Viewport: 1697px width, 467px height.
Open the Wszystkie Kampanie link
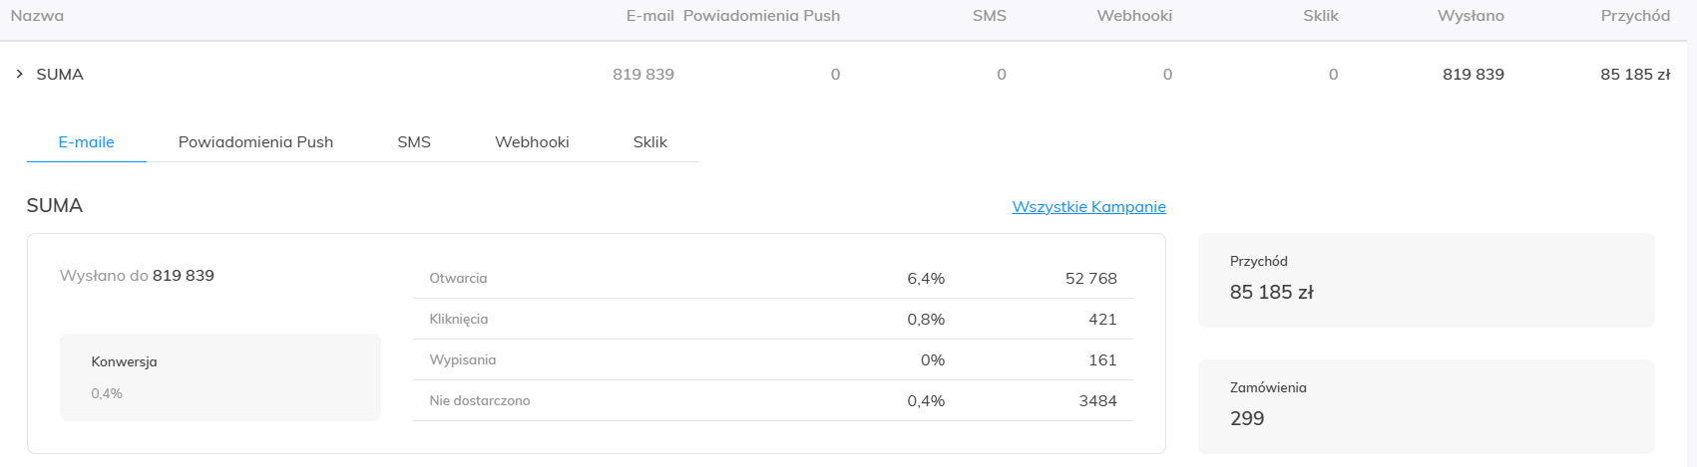[1088, 207]
